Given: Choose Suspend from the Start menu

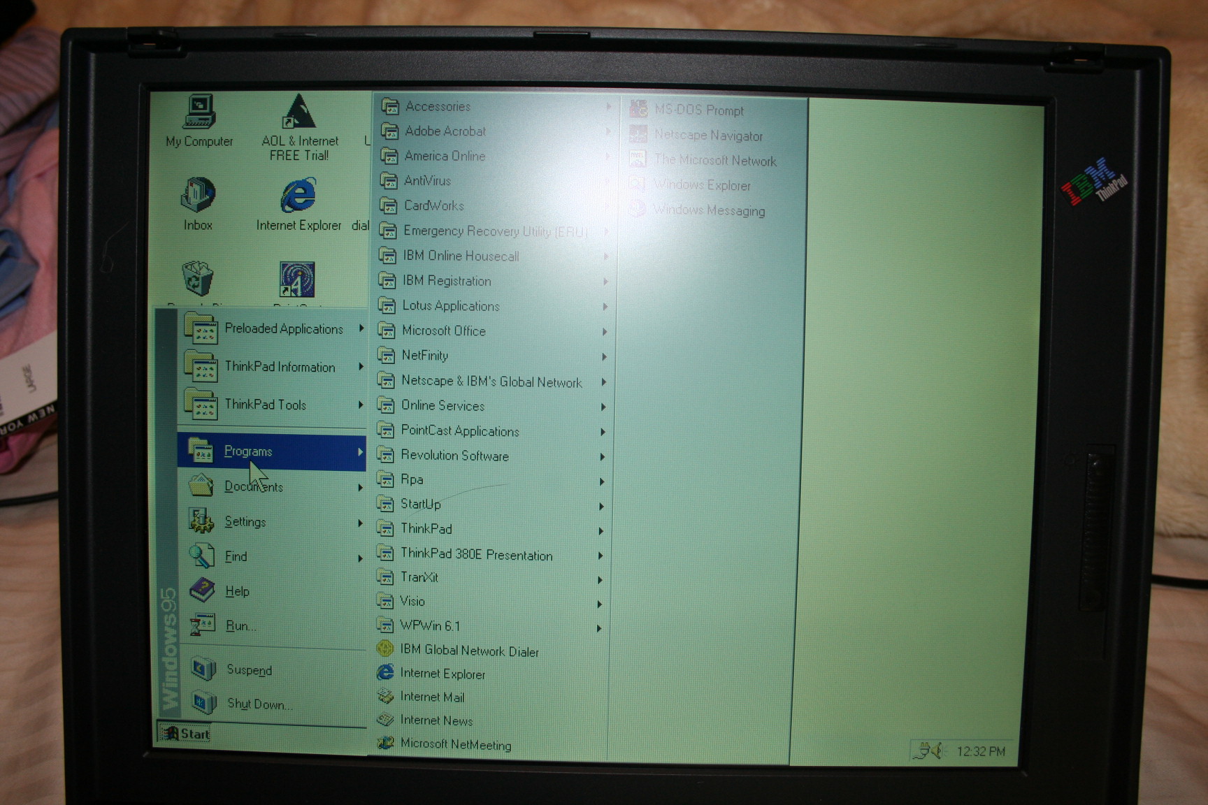Looking at the screenshot, I should [273, 670].
